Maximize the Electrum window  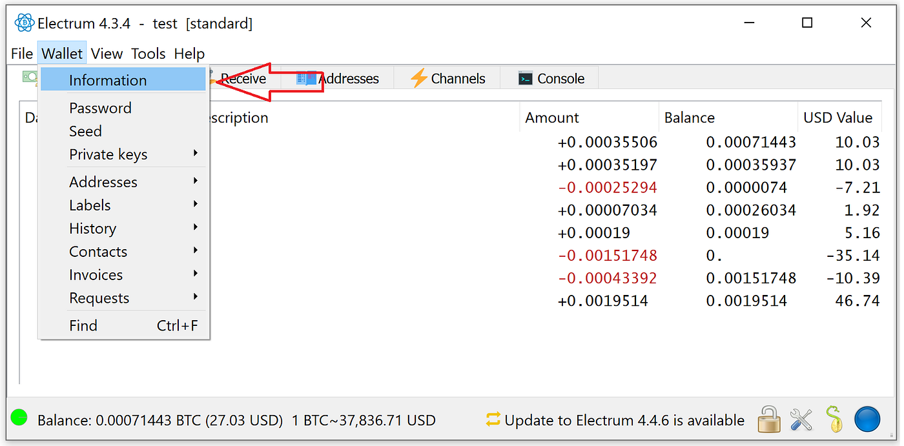click(807, 23)
